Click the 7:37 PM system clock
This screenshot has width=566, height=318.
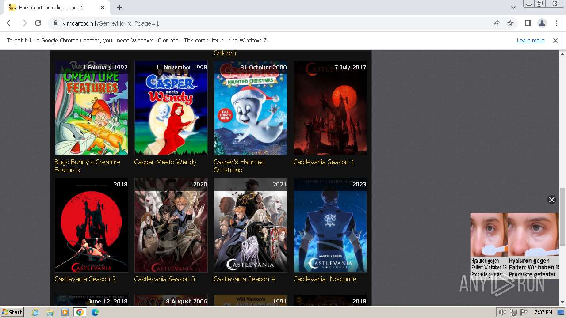pos(543,312)
